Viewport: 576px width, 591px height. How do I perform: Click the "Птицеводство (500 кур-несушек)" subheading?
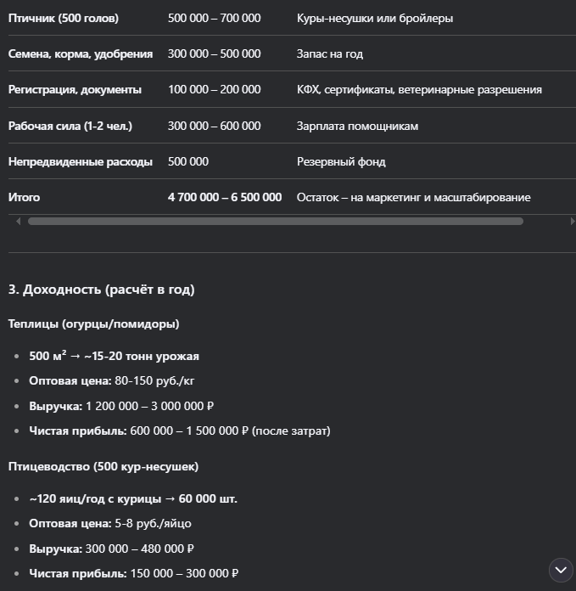point(103,466)
